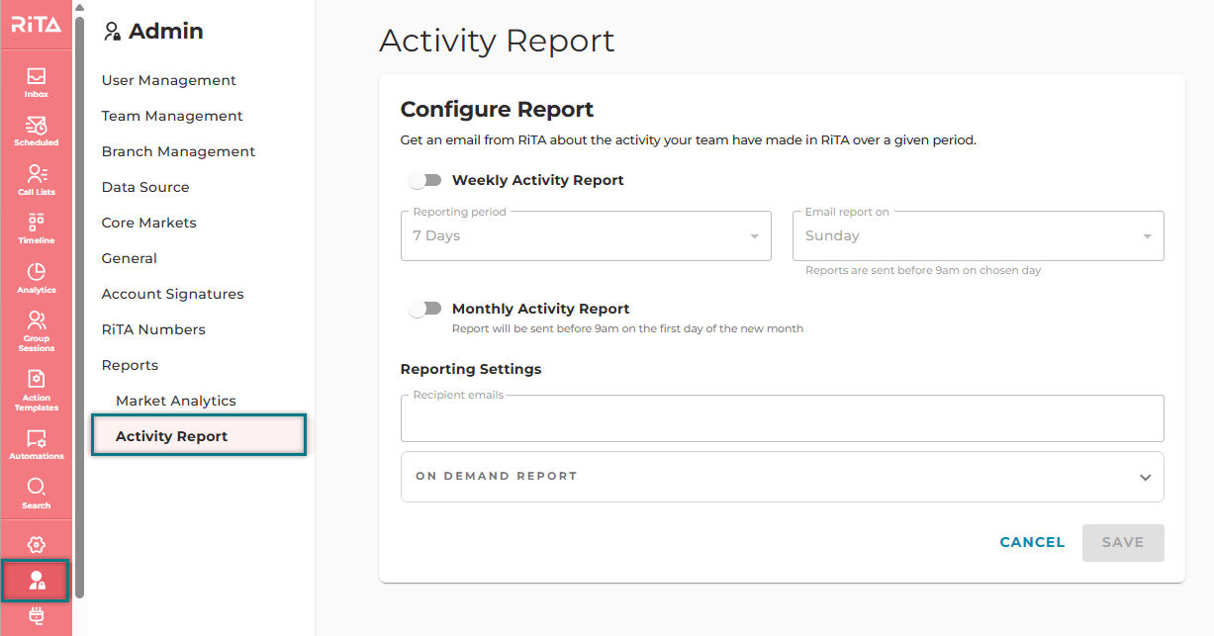Click the Recipient emails input field

782,418
